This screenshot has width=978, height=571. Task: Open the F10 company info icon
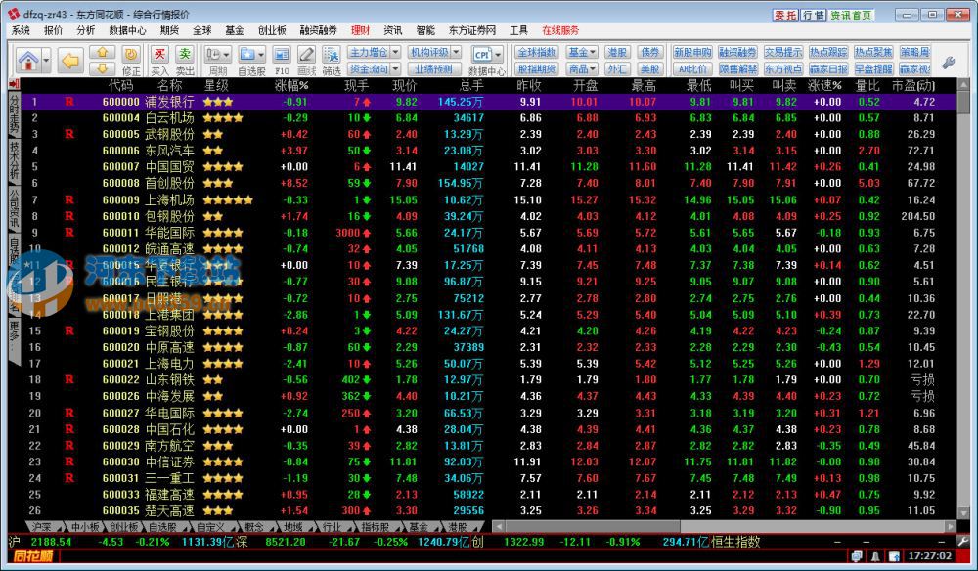click(282, 55)
